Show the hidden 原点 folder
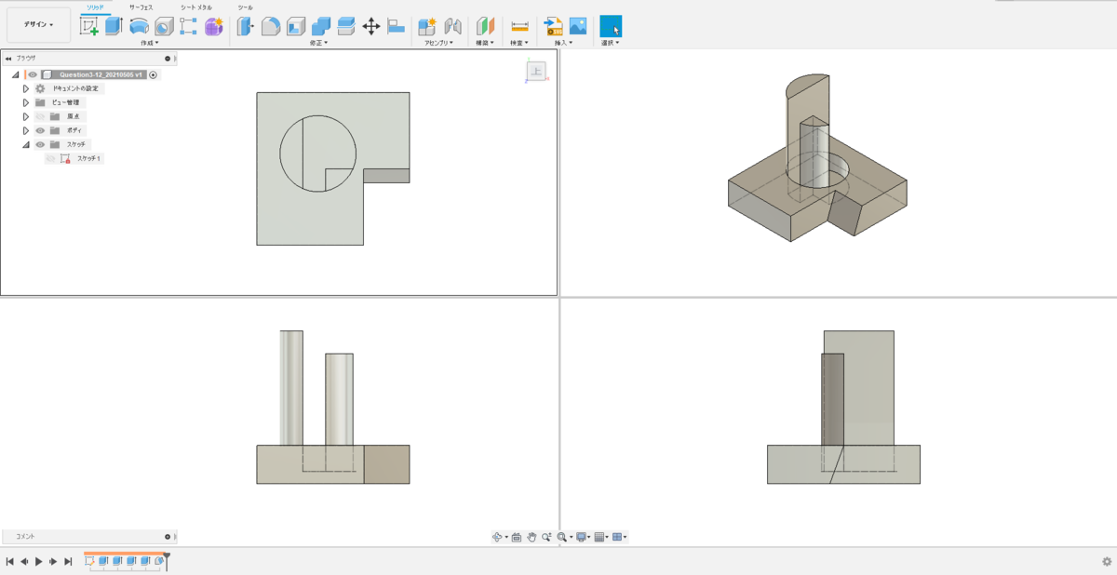1117x575 pixels. 40,116
